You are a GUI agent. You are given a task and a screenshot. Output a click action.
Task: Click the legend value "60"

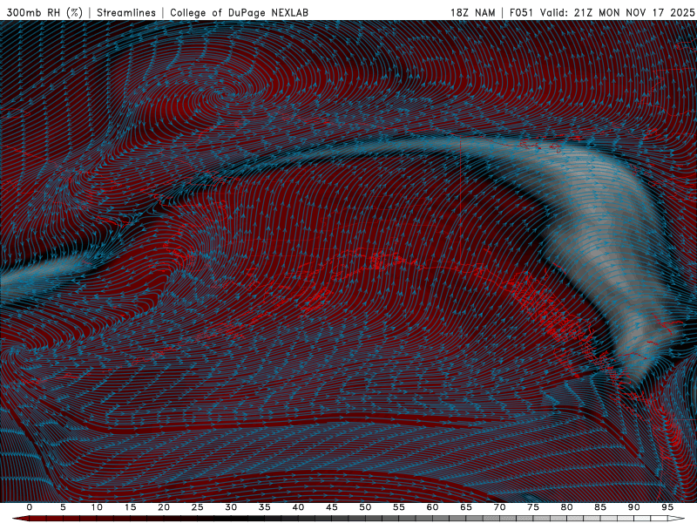[432, 507]
